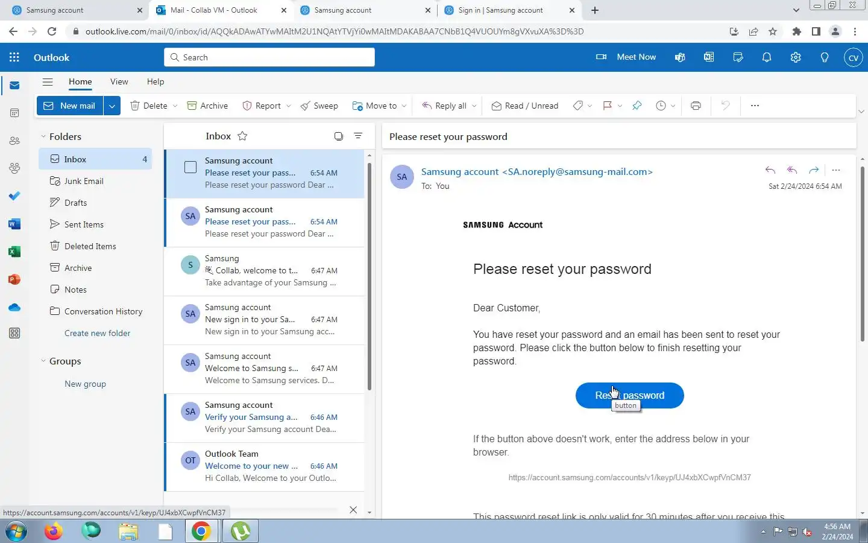
Task: Open Outlook Settings gear
Action: tap(796, 57)
